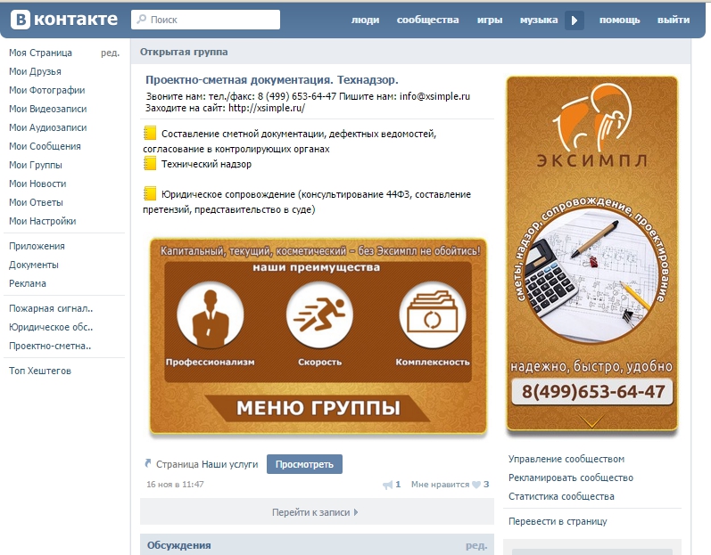This screenshot has width=711, height=555.
Task: Open Мои Настройки in sidebar
Action: (43, 221)
